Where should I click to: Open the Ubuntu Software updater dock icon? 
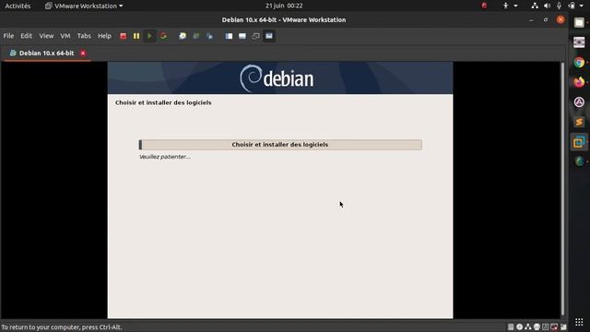point(579,102)
